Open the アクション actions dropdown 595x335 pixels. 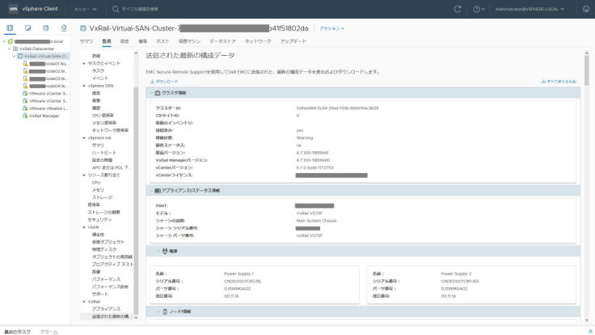click(331, 28)
